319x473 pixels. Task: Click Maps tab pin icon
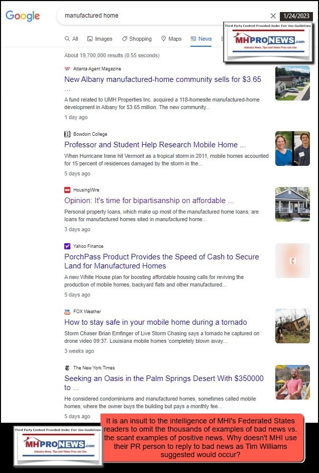[163, 39]
